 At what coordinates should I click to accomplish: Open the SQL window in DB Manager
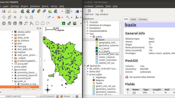coord(102,11)
